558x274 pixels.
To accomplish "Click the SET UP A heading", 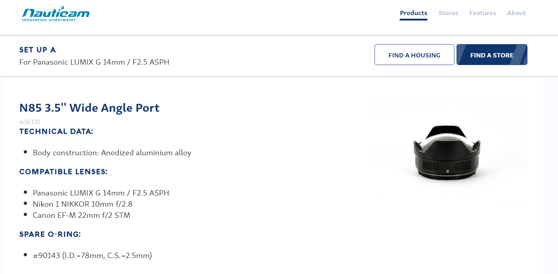I will (x=38, y=50).
